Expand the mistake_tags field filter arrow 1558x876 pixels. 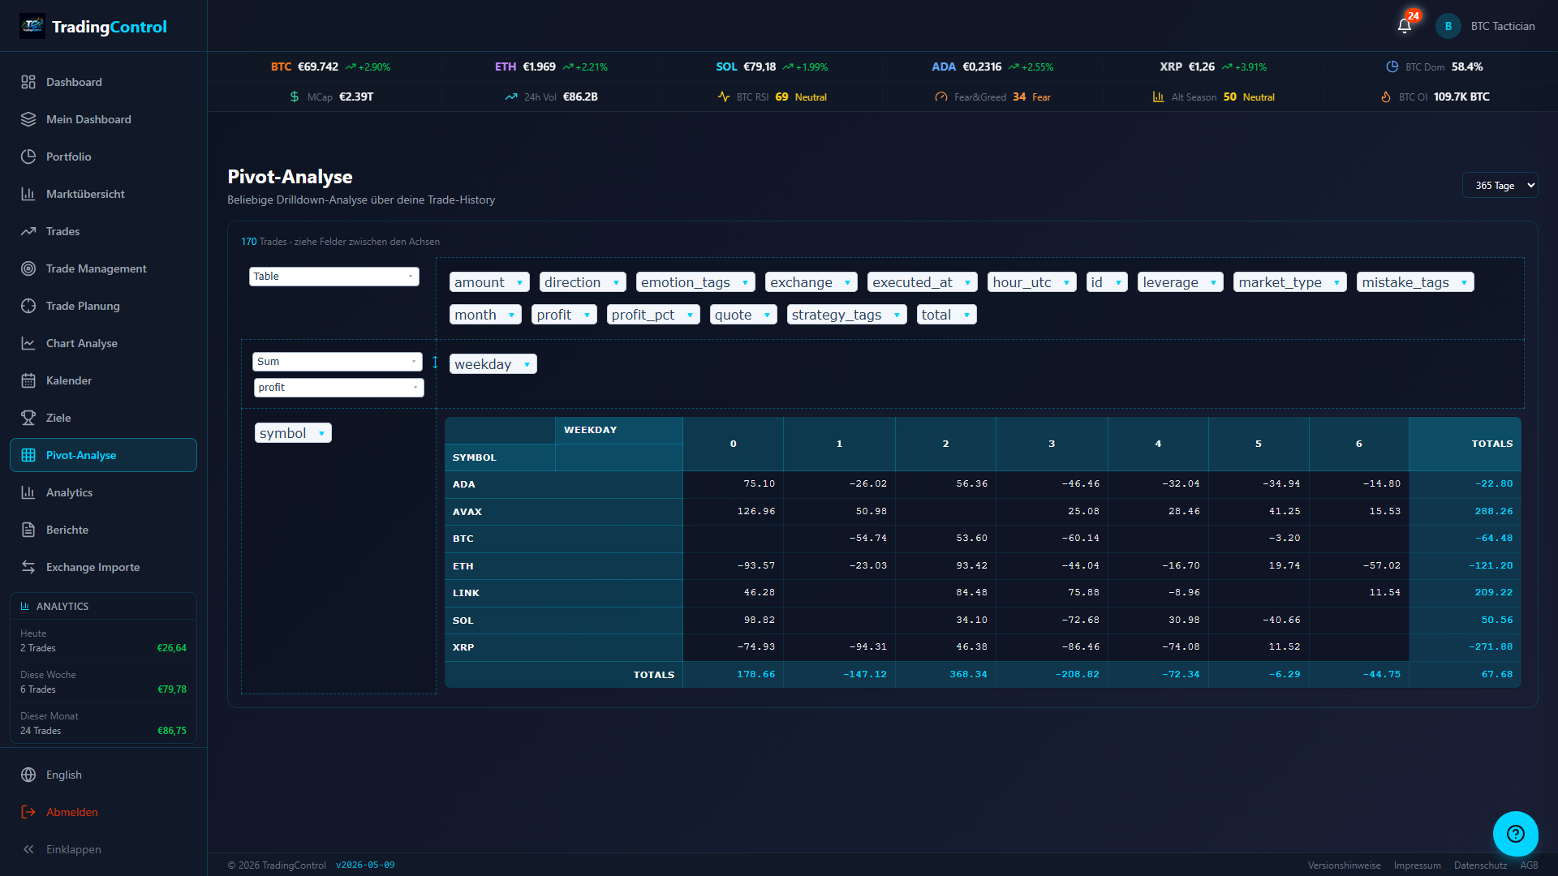[x=1464, y=283]
